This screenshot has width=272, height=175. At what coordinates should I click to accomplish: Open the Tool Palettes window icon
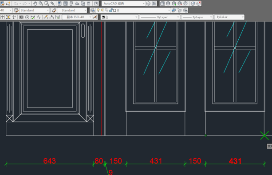[71, 3]
